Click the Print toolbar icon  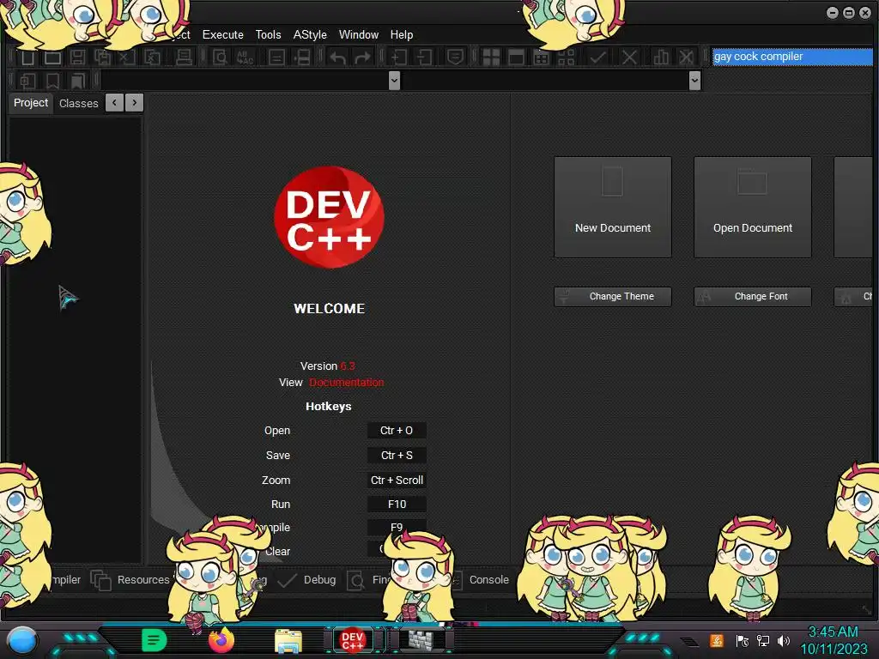click(x=184, y=57)
